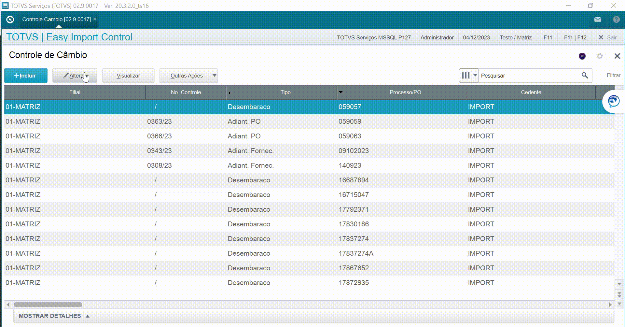Select the row with Processo 16687894
This screenshot has width=625, height=327.
(x=309, y=180)
